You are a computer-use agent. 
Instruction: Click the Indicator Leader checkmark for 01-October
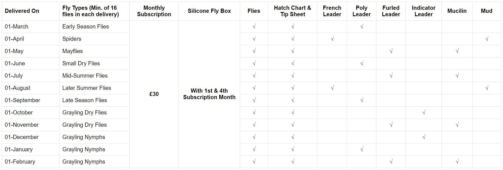(424, 112)
